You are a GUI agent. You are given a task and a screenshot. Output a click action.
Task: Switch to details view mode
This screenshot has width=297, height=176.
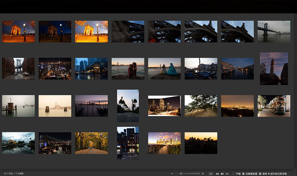point(222,173)
